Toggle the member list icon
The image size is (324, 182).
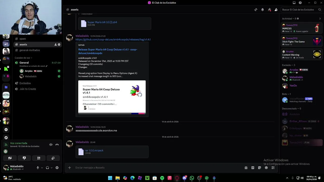276,10
